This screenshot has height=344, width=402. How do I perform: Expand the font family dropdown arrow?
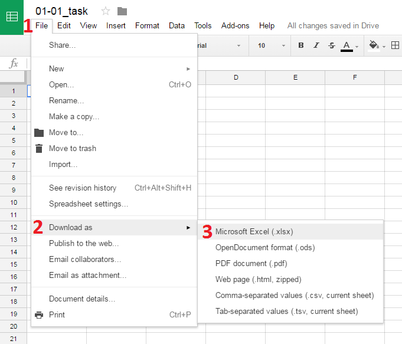pos(238,45)
